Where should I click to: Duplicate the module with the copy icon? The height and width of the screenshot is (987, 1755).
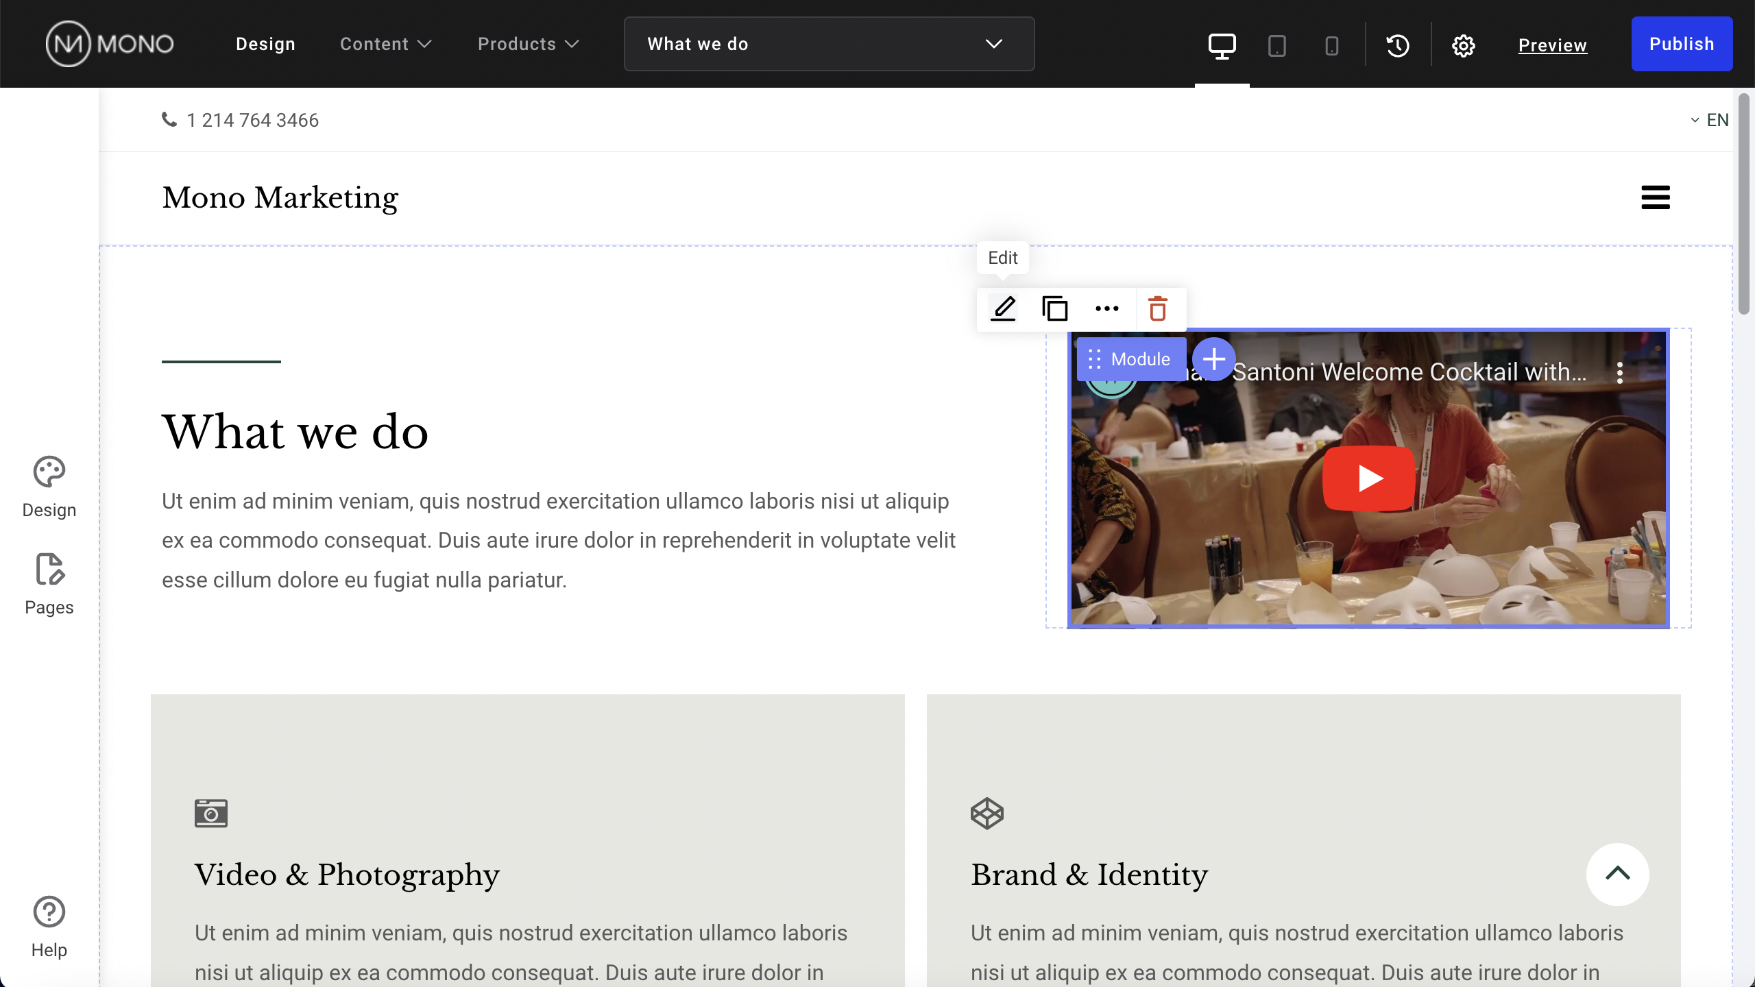point(1054,309)
